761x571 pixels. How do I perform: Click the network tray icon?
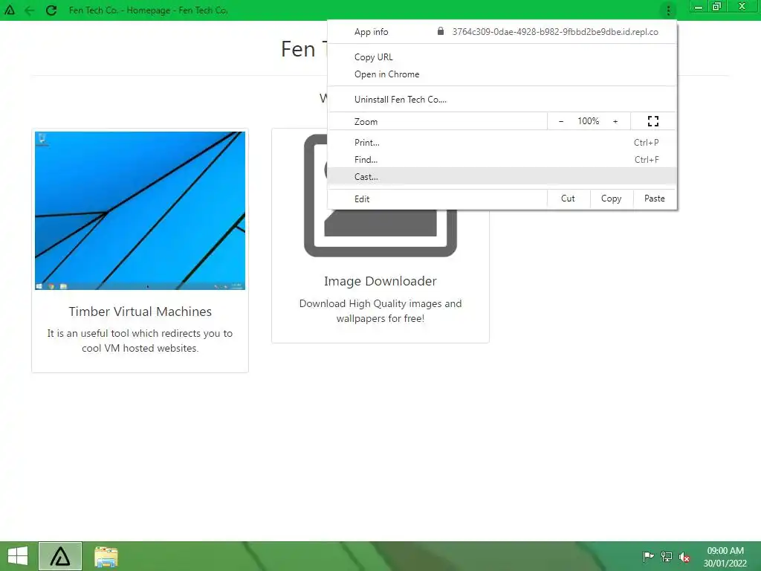(667, 557)
